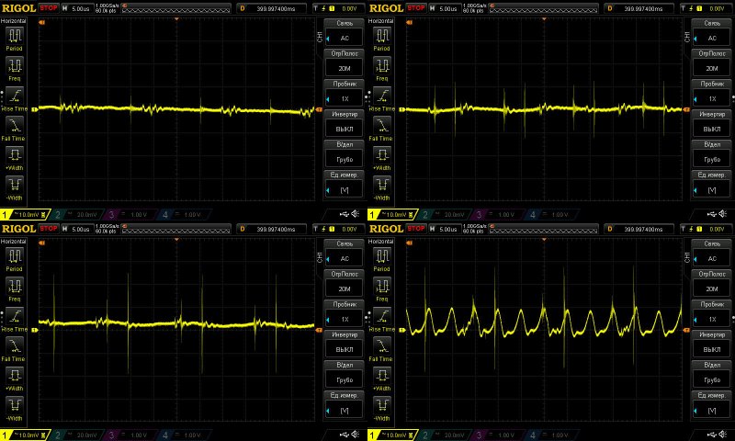This screenshot has width=735, height=441.
Task: Choose Fall Time icon in bottom-left screen
Action: tap(15, 348)
